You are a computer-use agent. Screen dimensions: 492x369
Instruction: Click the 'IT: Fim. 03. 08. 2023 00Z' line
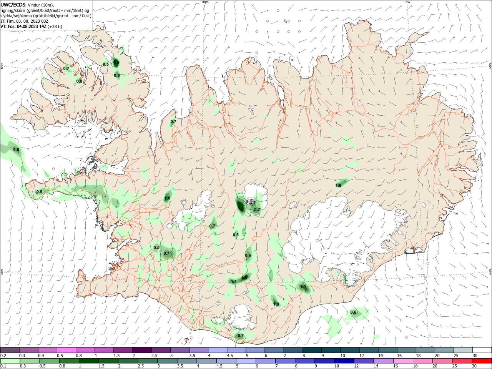tap(24, 21)
